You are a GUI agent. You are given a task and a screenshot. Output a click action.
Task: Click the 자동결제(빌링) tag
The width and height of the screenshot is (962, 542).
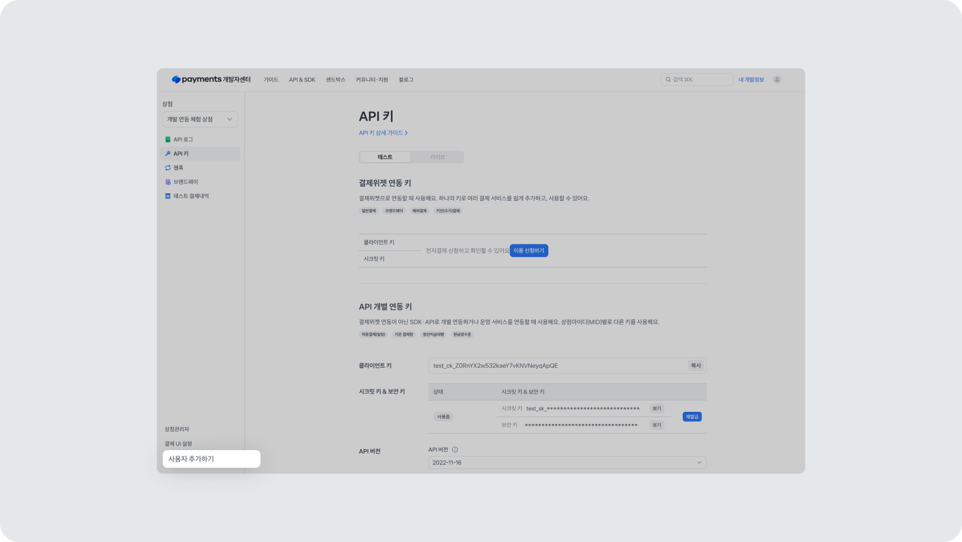point(373,335)
